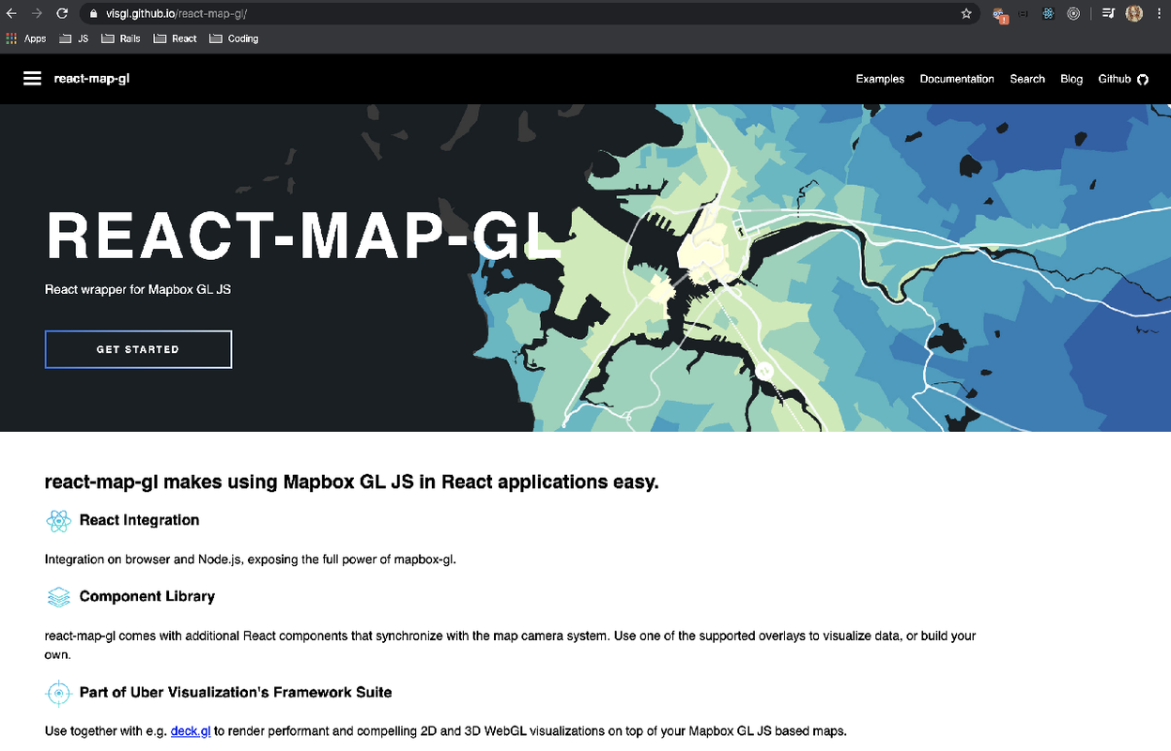The width and height of the screenshot is (1171, 751).
Task: Click the bracket-shaped extension icon
Action: (1024, 14)
